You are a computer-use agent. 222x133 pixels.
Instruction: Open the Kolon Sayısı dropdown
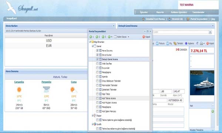click(122, 37)
